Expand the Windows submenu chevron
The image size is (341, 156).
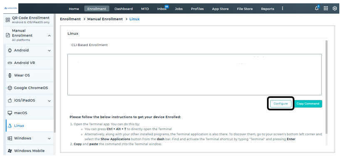pos(49,139)
